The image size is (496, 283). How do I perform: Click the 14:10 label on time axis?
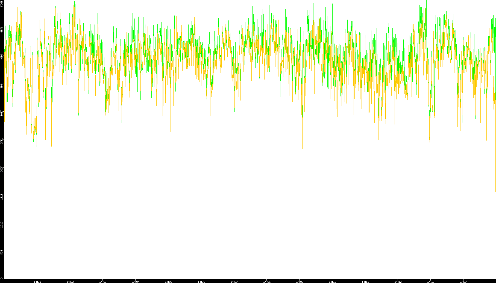tap(332, 282)
